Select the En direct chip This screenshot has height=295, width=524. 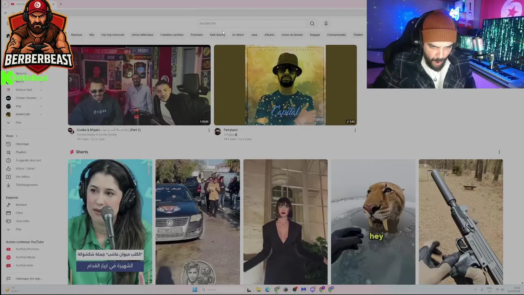coord(238,35)
